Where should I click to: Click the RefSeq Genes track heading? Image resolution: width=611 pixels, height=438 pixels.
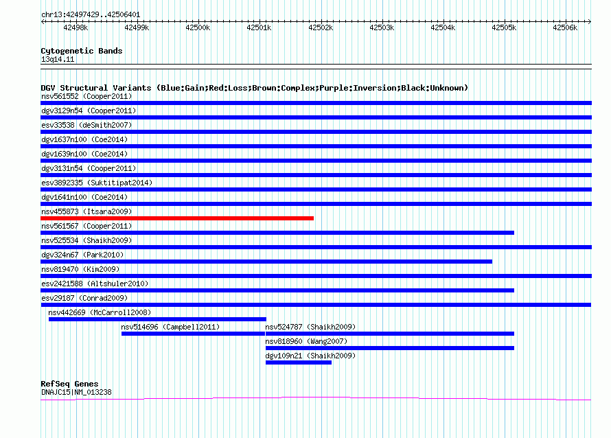click(69, 384)
